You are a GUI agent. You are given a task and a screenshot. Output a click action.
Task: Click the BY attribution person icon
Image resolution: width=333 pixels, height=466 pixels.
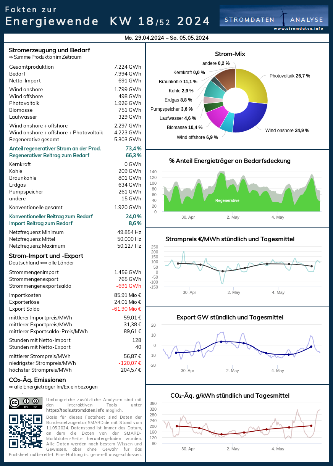click(x=26, y=402)
